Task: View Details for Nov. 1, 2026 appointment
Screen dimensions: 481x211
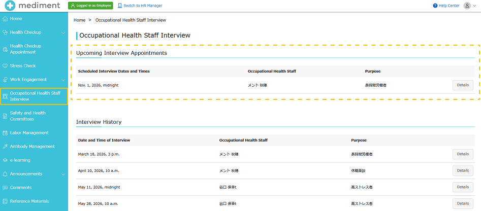Action: click(463, 85)
